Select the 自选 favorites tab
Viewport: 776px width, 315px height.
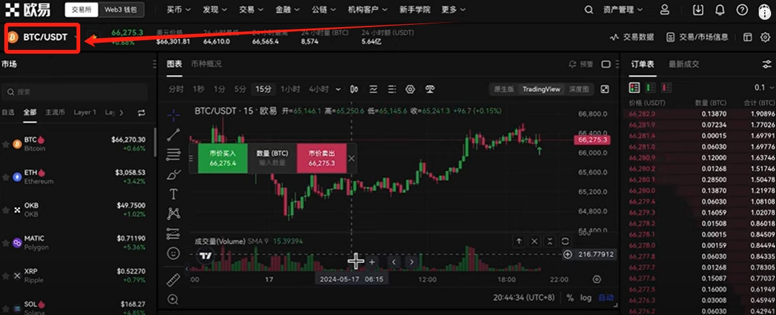tap(8, 113)
